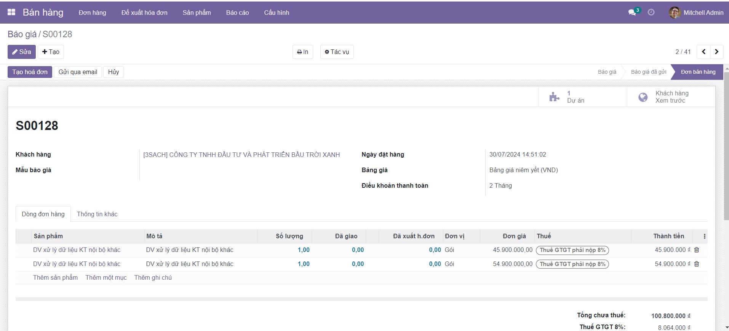Click the Thêm sản phẩm link

tap(55, 277)
